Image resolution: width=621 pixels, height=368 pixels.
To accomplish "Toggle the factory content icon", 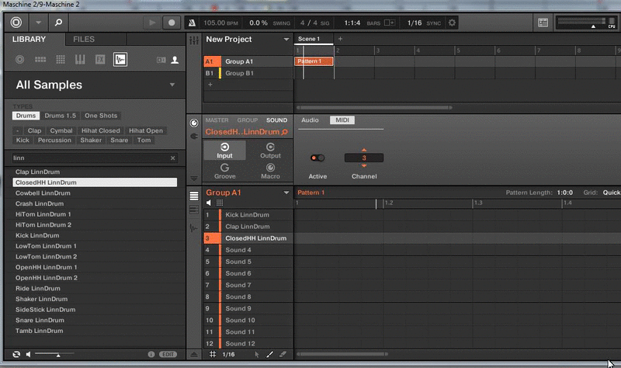I will coord(161,60).
